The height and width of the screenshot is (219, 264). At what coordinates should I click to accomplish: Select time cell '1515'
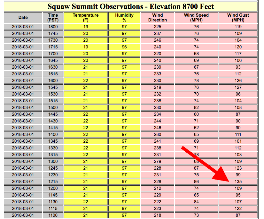click(x=53, y=101)
